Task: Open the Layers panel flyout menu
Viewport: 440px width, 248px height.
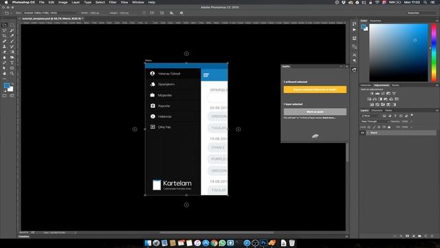Action: (437, 110)
